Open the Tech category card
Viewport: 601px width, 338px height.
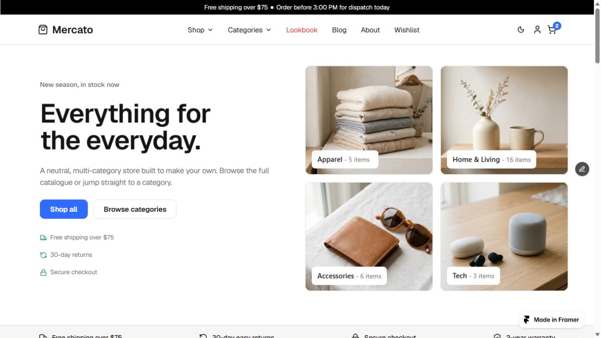click(504, 236)
